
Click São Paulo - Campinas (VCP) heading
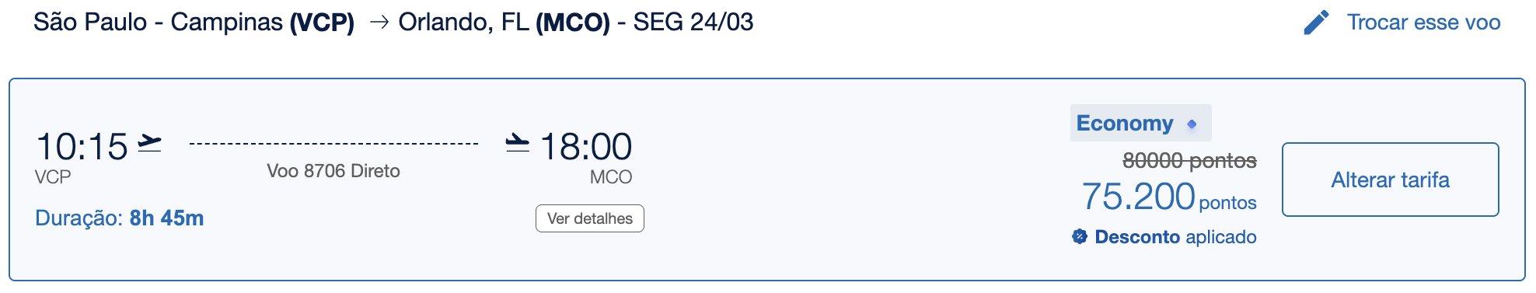(194, 23)
